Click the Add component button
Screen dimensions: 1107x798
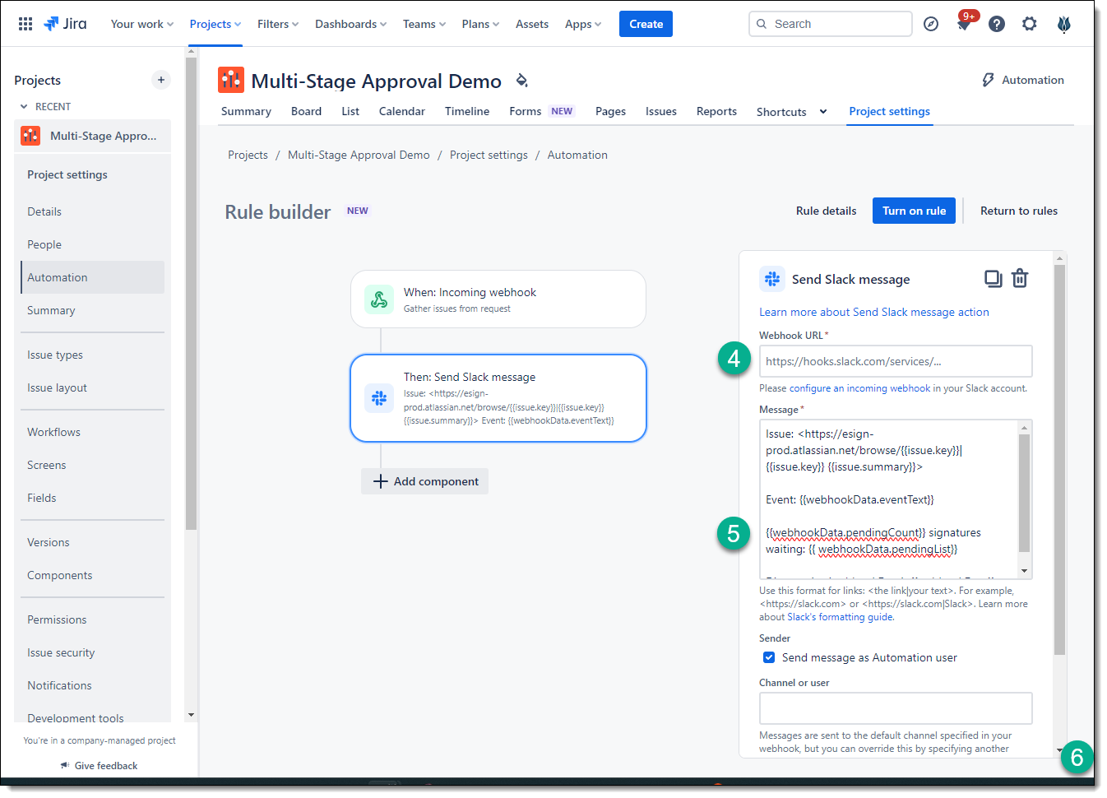point(425,481)
